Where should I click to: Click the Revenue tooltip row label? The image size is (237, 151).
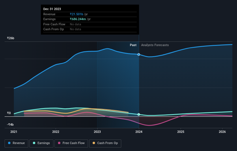pyautogui.click(x=49, y=14)
